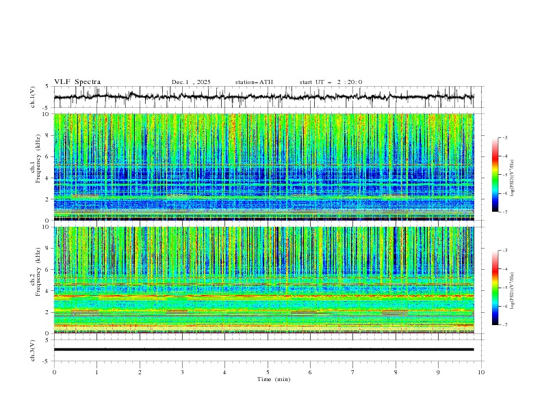
Task: Click the ch.1 PSD color scale bar
Action: point(495,174)
